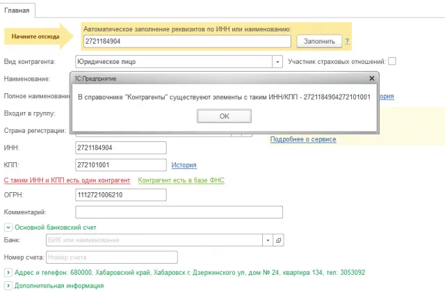Screen dimensions: 445x293
Task: Confirm the dialog with OK
Action: click(224, 116)
